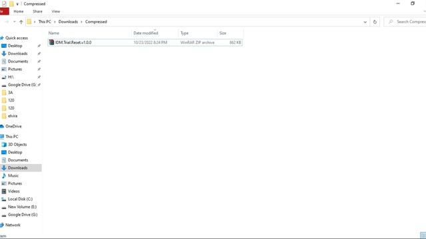This screenshot has height=239, width=426.
Task: Open the Home ribbon tab
Action: point(19,11)
